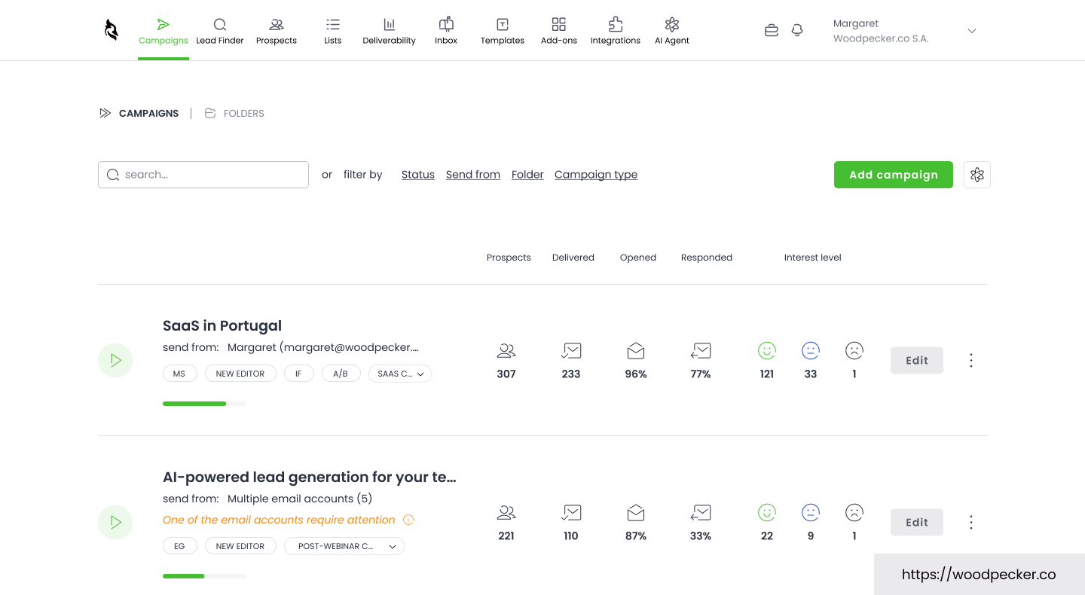Edit the SaaS in Portugal campaign
The image size is (1085, 595).
tap(917, 360)
